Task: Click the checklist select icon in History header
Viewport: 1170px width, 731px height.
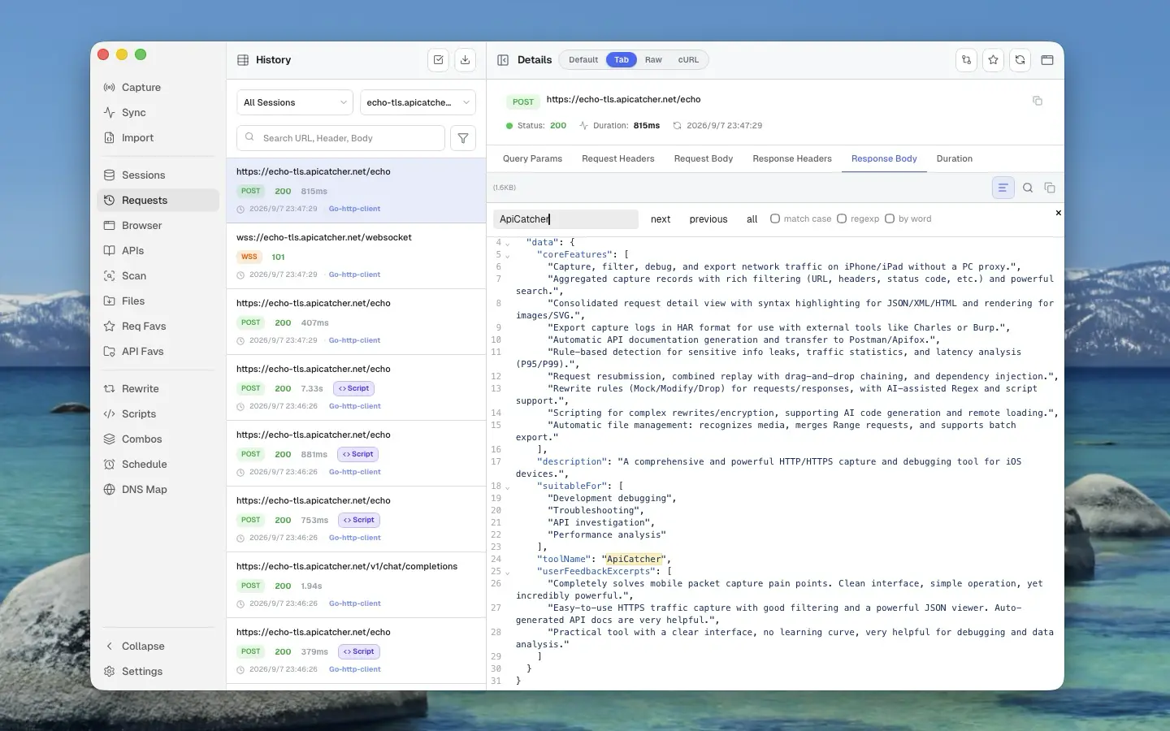Action: tap(438, 60)
